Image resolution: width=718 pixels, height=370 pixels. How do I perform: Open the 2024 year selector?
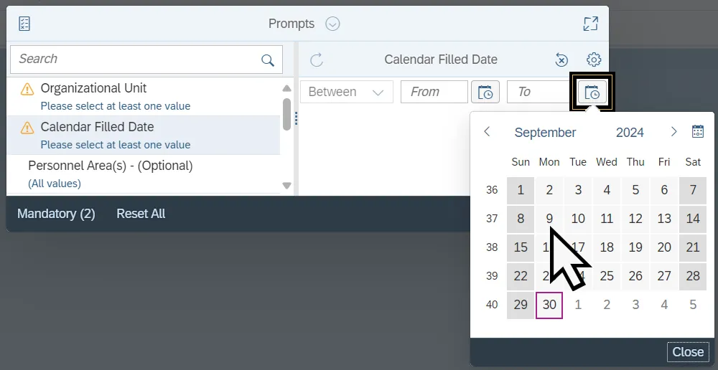(630, 133)
